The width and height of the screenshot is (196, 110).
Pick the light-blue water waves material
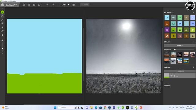[167, 18]
